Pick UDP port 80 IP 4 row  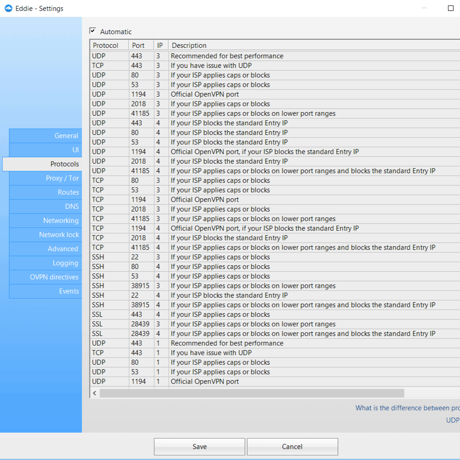pyautogui.click(x=275, y=133)
